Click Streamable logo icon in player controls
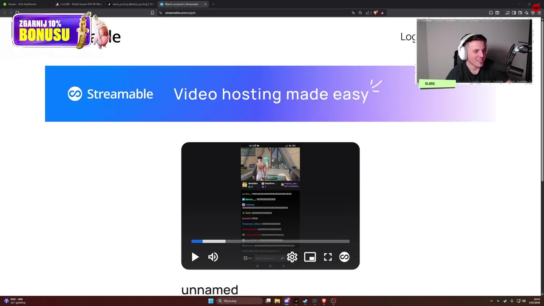The height and width of the screenshot is (306, 544). (344, 257)
